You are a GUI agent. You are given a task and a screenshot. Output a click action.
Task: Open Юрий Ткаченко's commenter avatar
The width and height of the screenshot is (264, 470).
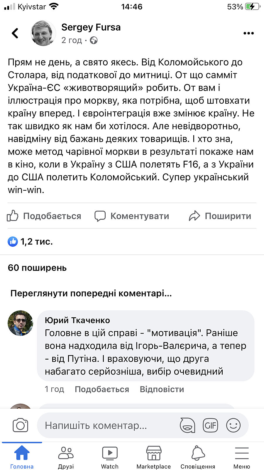pos(20,323)
